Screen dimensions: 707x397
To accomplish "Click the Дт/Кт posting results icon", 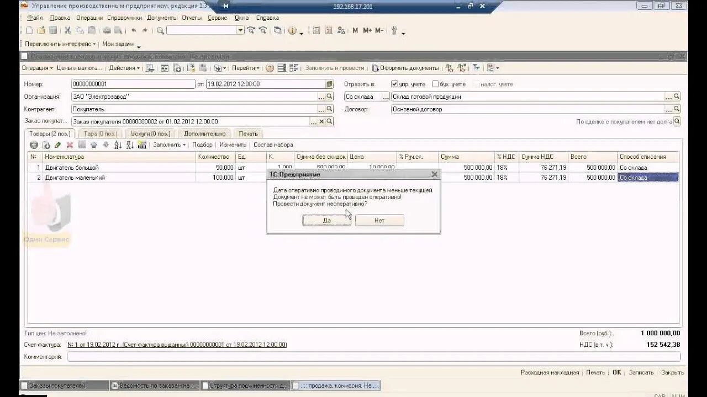I will coord(449,68).
